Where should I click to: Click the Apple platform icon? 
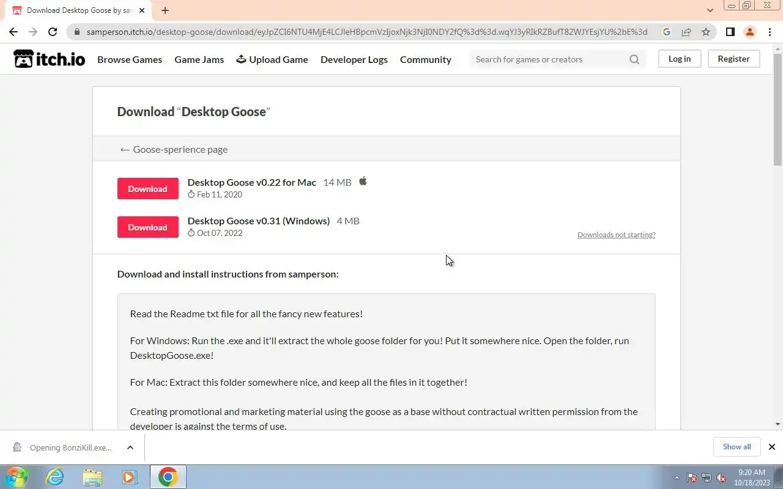click(363, 181)
